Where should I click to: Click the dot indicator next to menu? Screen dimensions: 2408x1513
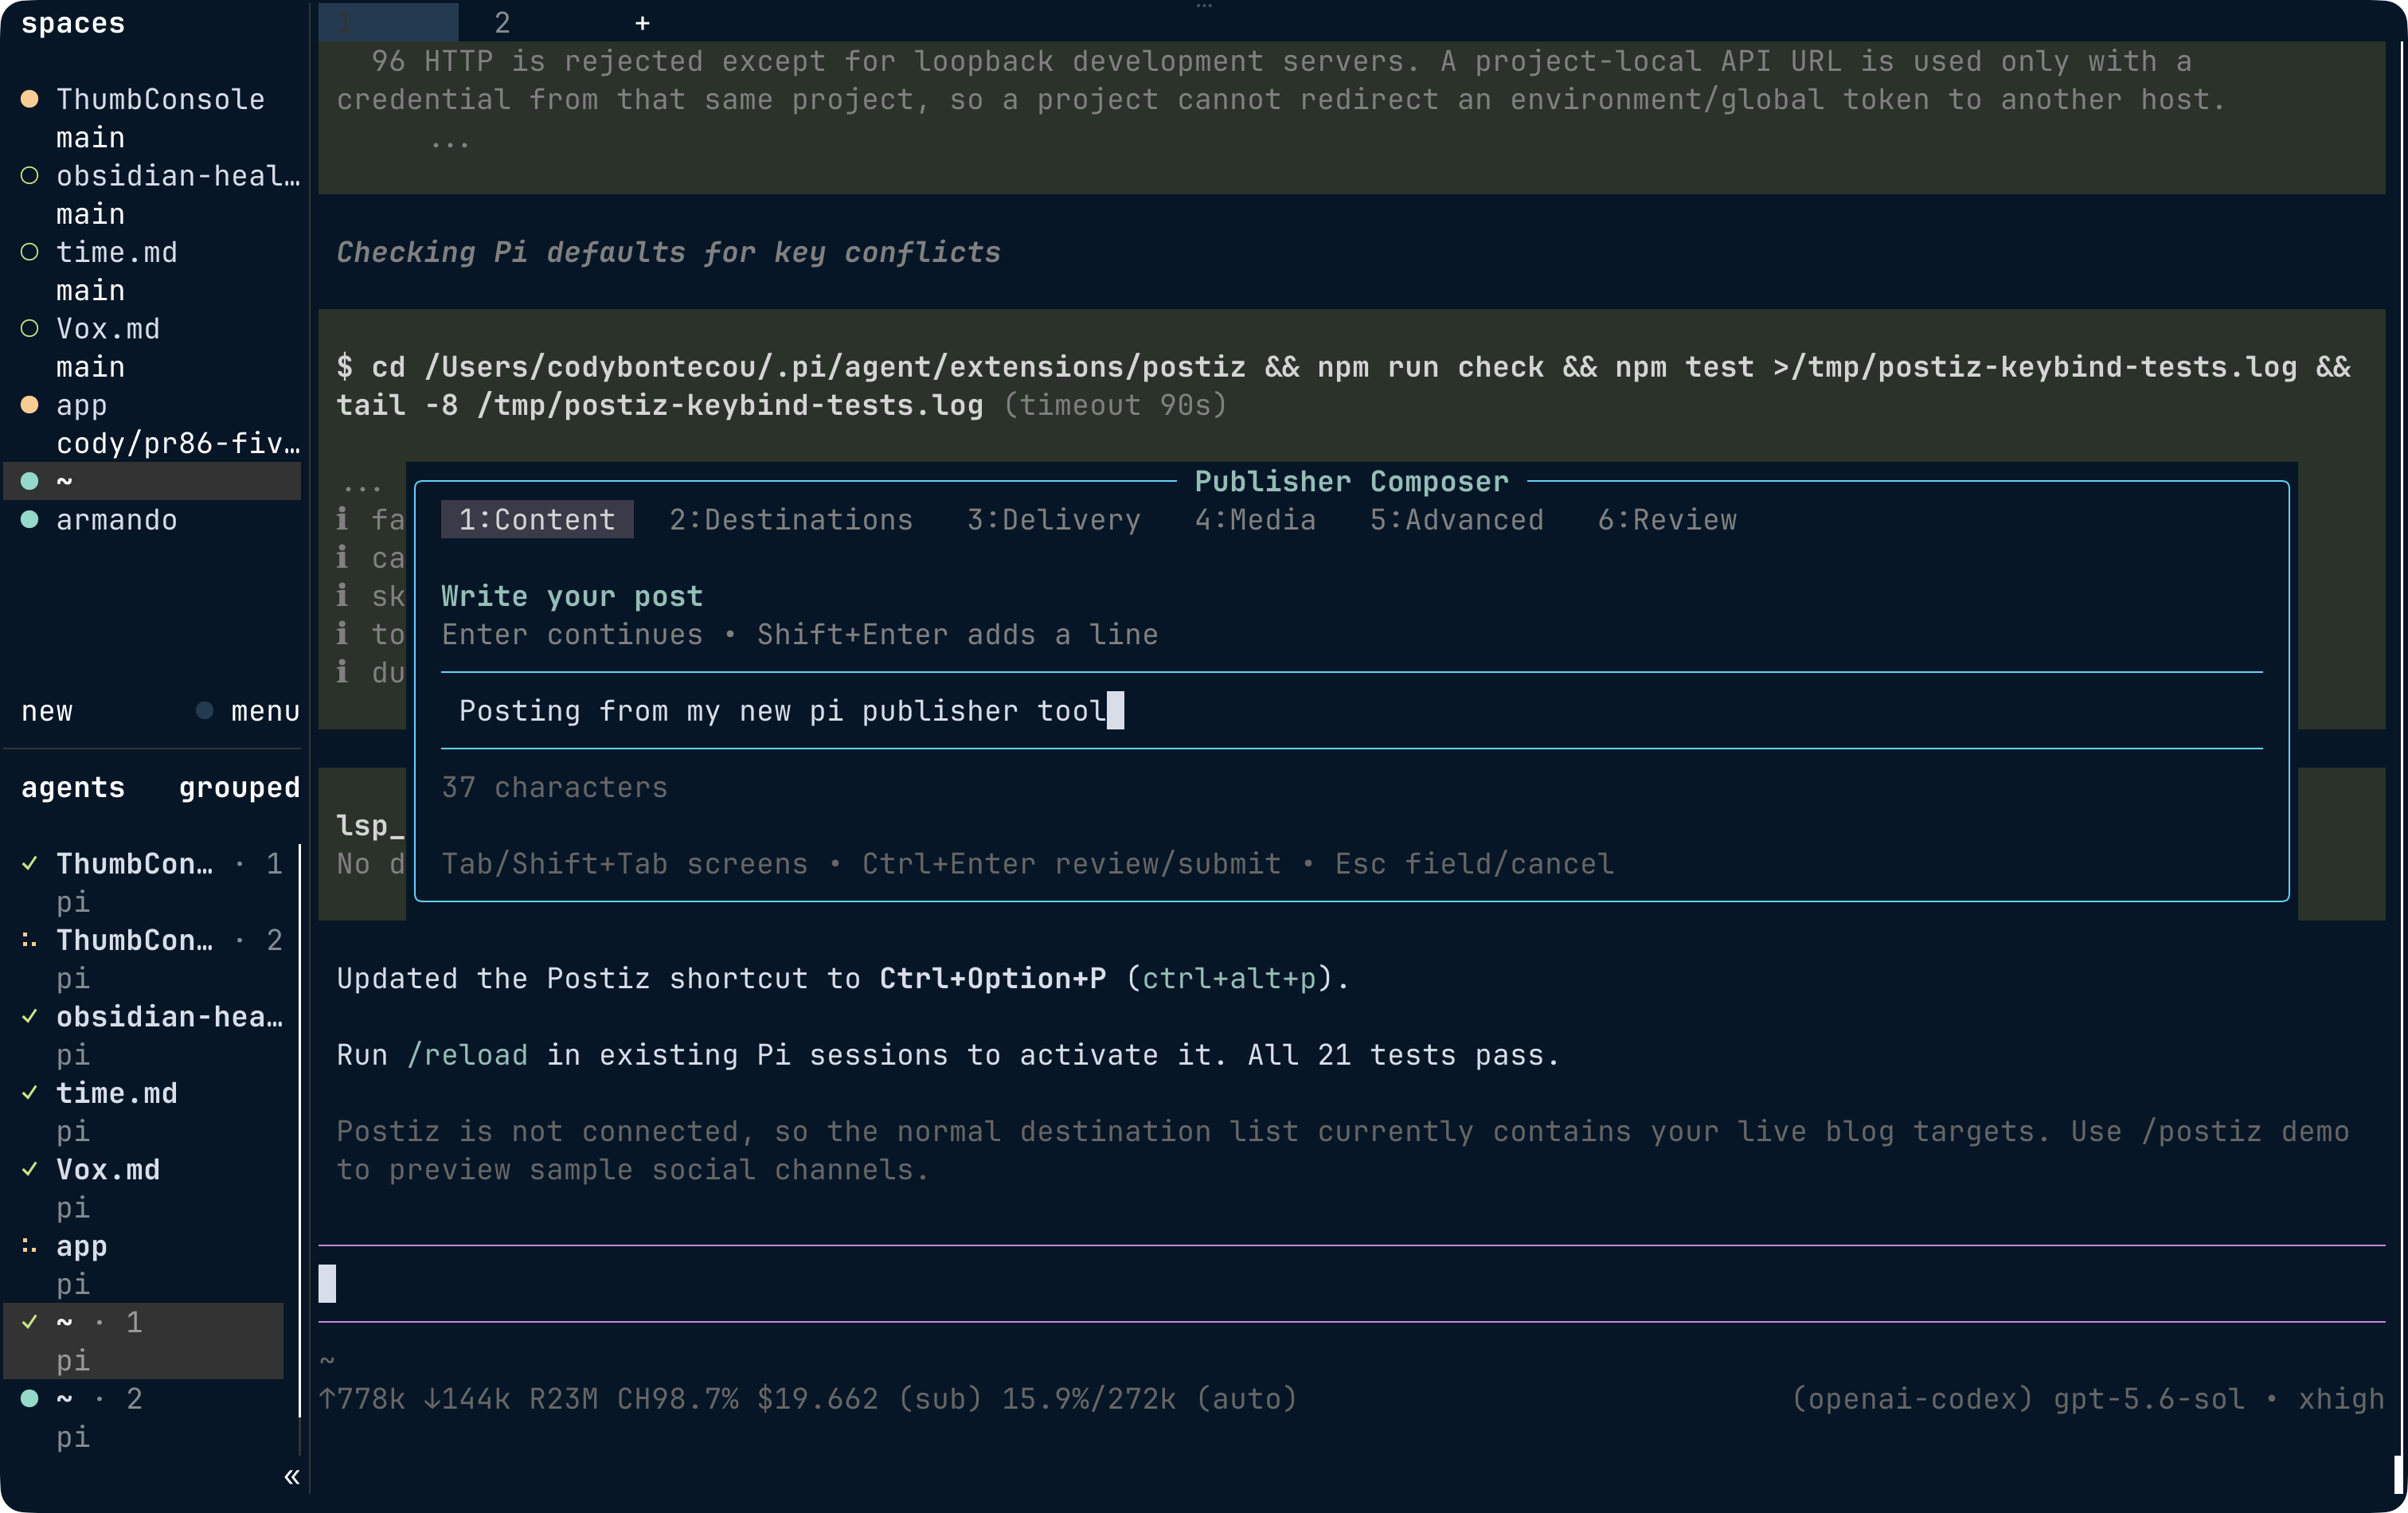(x=204, y=711)
